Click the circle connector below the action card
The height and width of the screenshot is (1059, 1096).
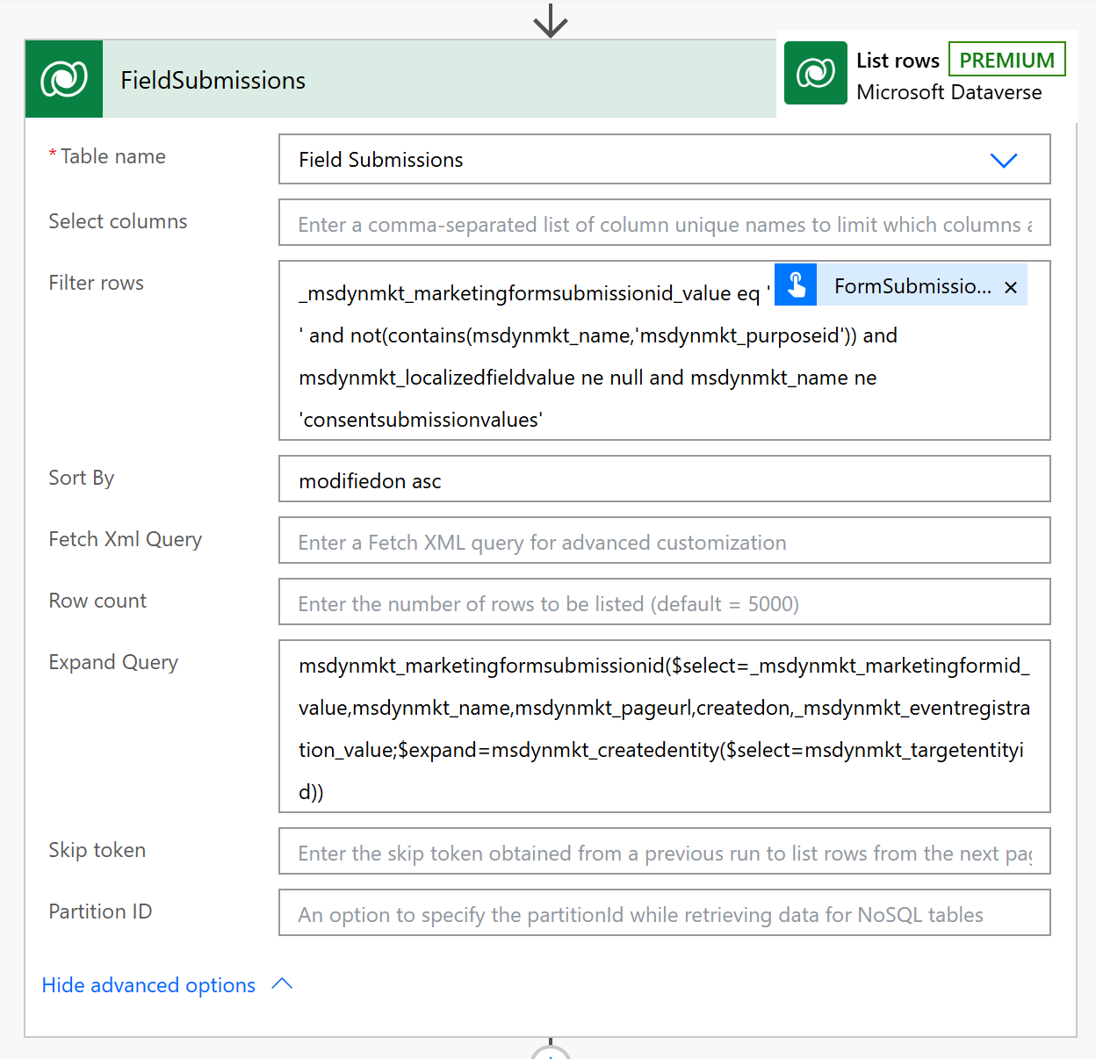pyautogui.click(x=550, y=1052)
